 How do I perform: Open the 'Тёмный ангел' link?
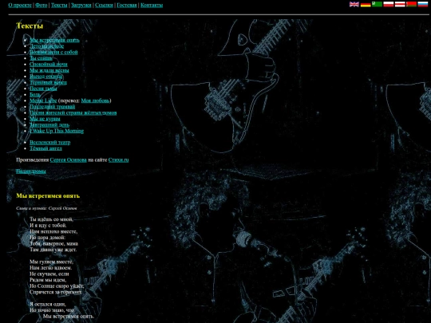(x=45, y=148)
